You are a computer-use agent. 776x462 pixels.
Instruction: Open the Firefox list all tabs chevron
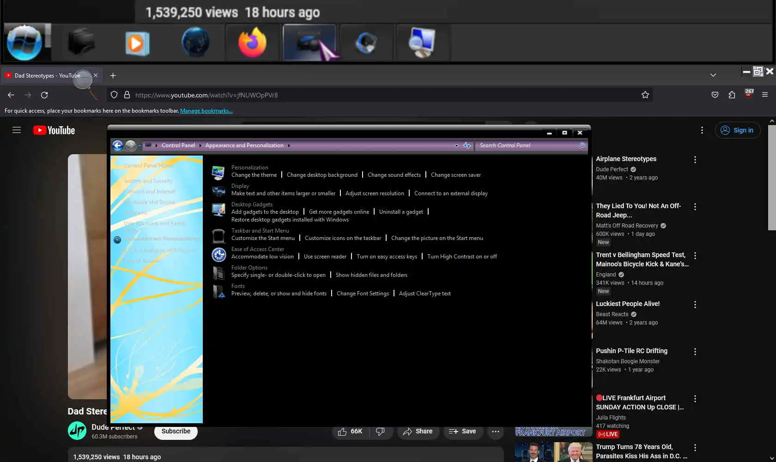coord(713,75)
